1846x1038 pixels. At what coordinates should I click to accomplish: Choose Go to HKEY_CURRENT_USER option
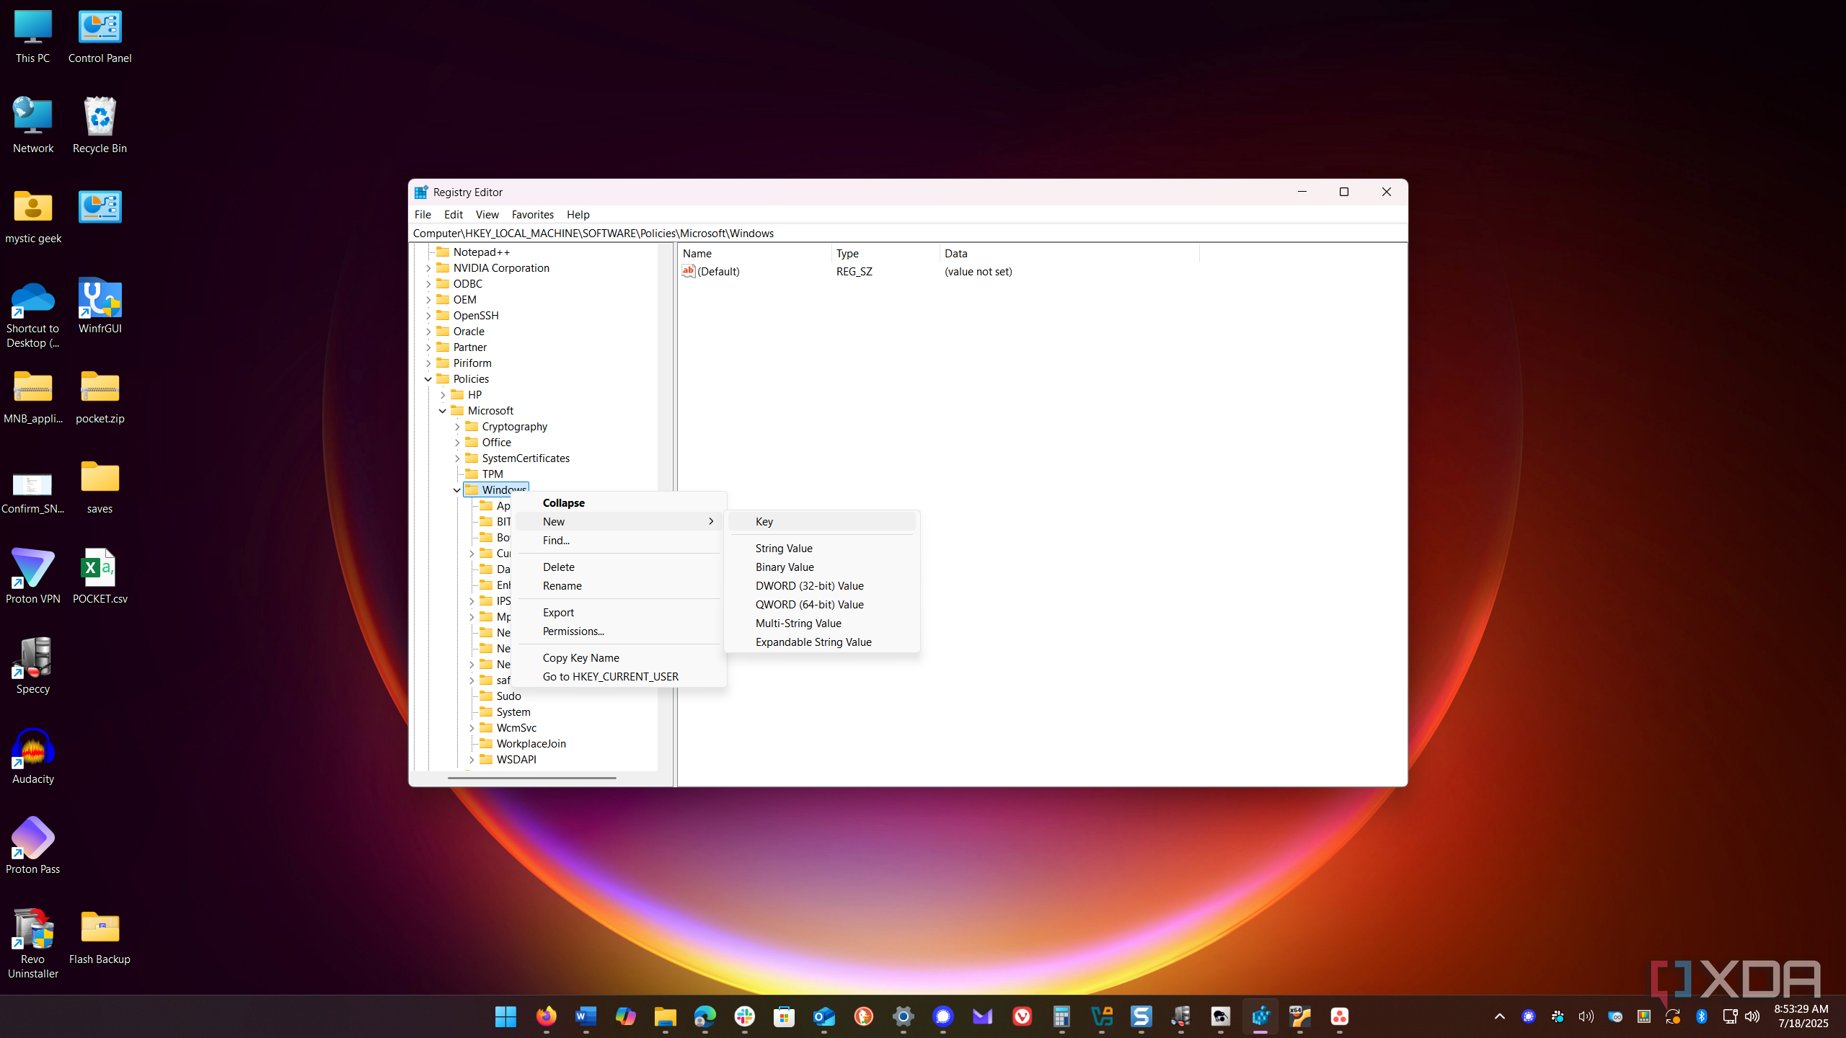coord(619,676)
